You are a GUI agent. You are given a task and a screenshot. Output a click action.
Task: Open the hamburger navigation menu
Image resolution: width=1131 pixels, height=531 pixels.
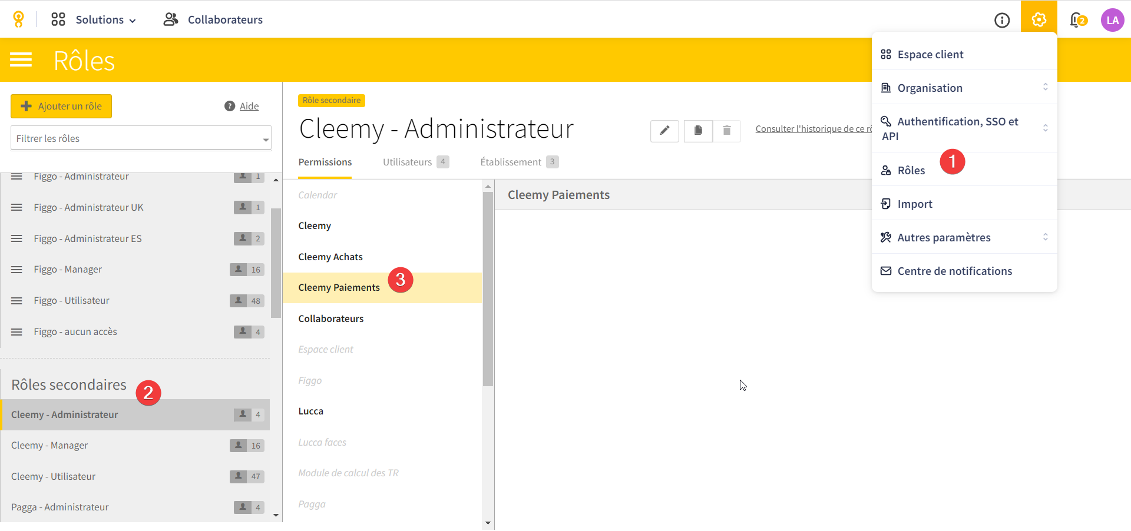[x=21, y=59]
